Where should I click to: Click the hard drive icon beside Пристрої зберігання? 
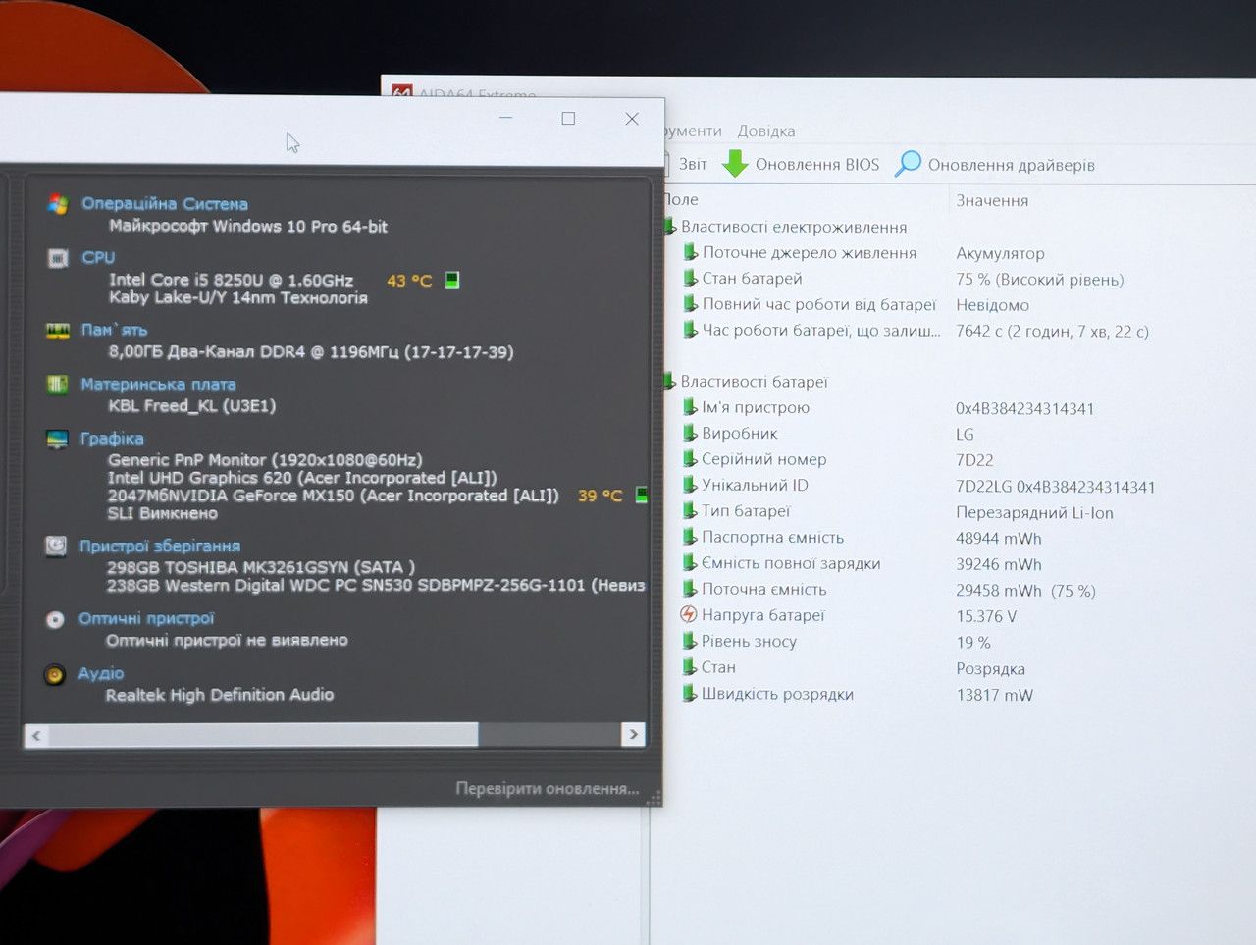point(56,546)
